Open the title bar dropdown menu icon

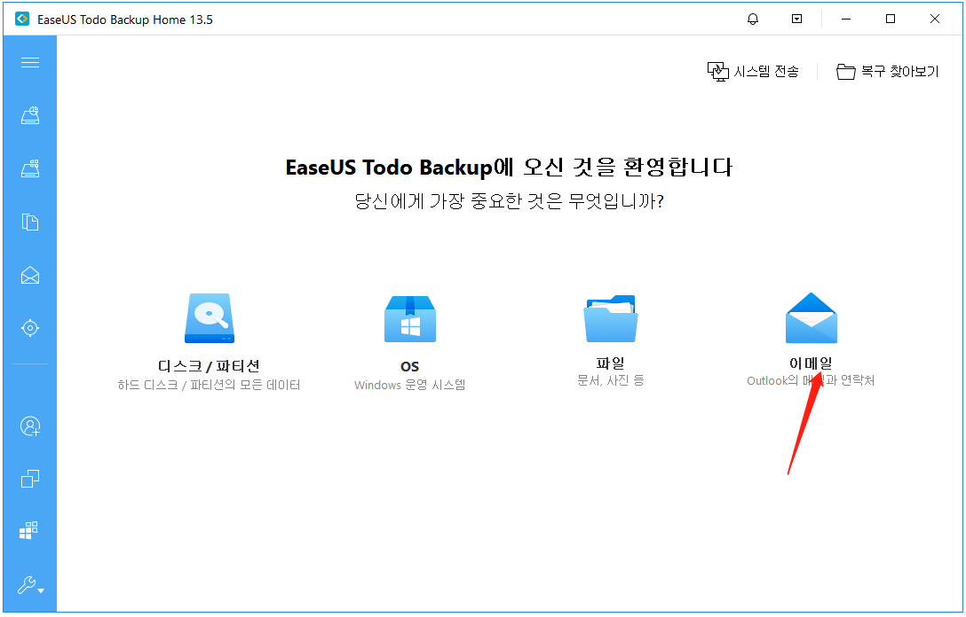pyautogui.click(x=796, y=20)
